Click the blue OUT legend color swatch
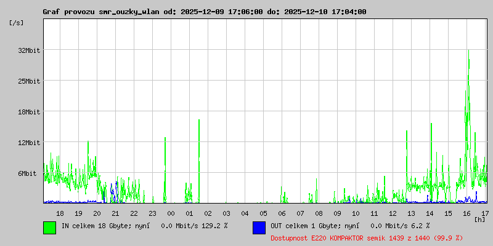This screenshot has height=246, width=493. point(259,228)
